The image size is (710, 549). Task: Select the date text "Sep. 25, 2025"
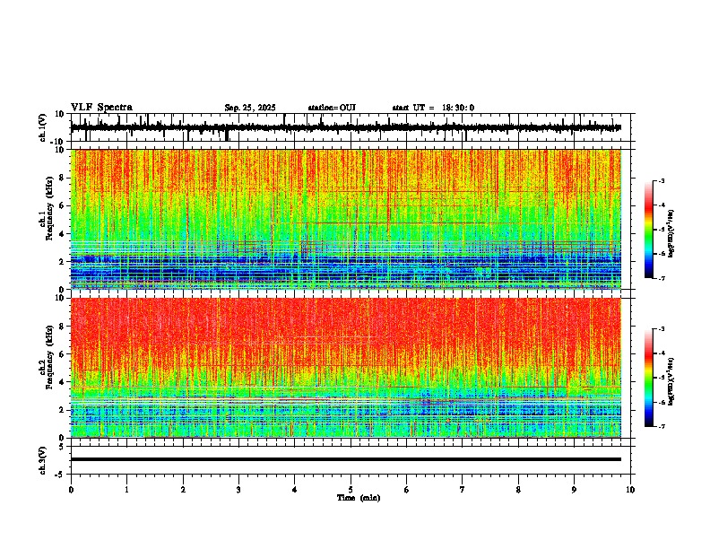(x=250, y=108)
